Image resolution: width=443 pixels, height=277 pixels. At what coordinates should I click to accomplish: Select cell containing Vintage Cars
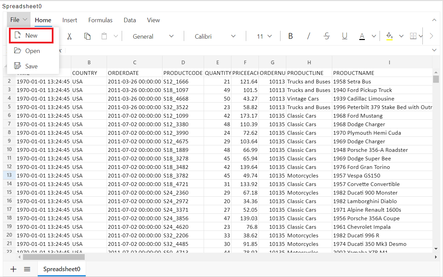[309, 98]
